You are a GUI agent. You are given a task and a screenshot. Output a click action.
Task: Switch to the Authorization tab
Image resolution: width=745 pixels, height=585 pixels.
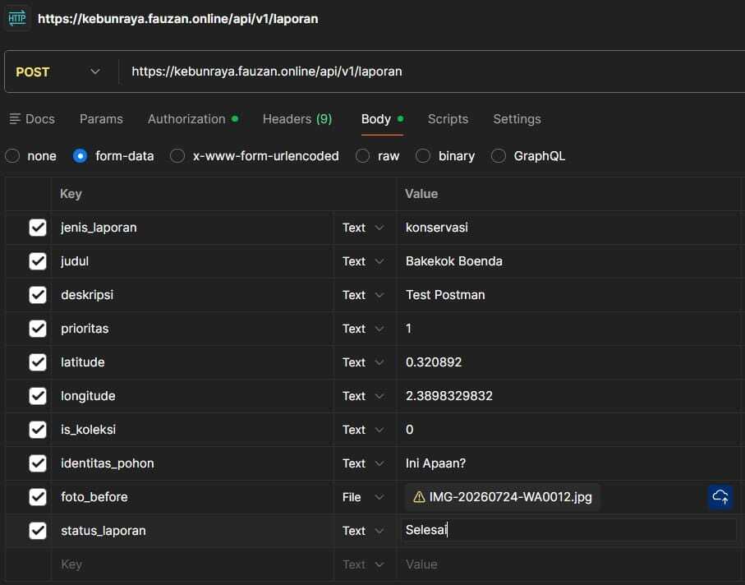coord(193,119)
